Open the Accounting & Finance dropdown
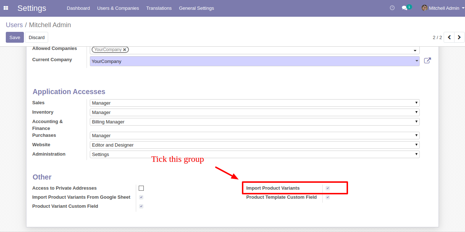This screenshot has height=232, width=465. [255, 122]
